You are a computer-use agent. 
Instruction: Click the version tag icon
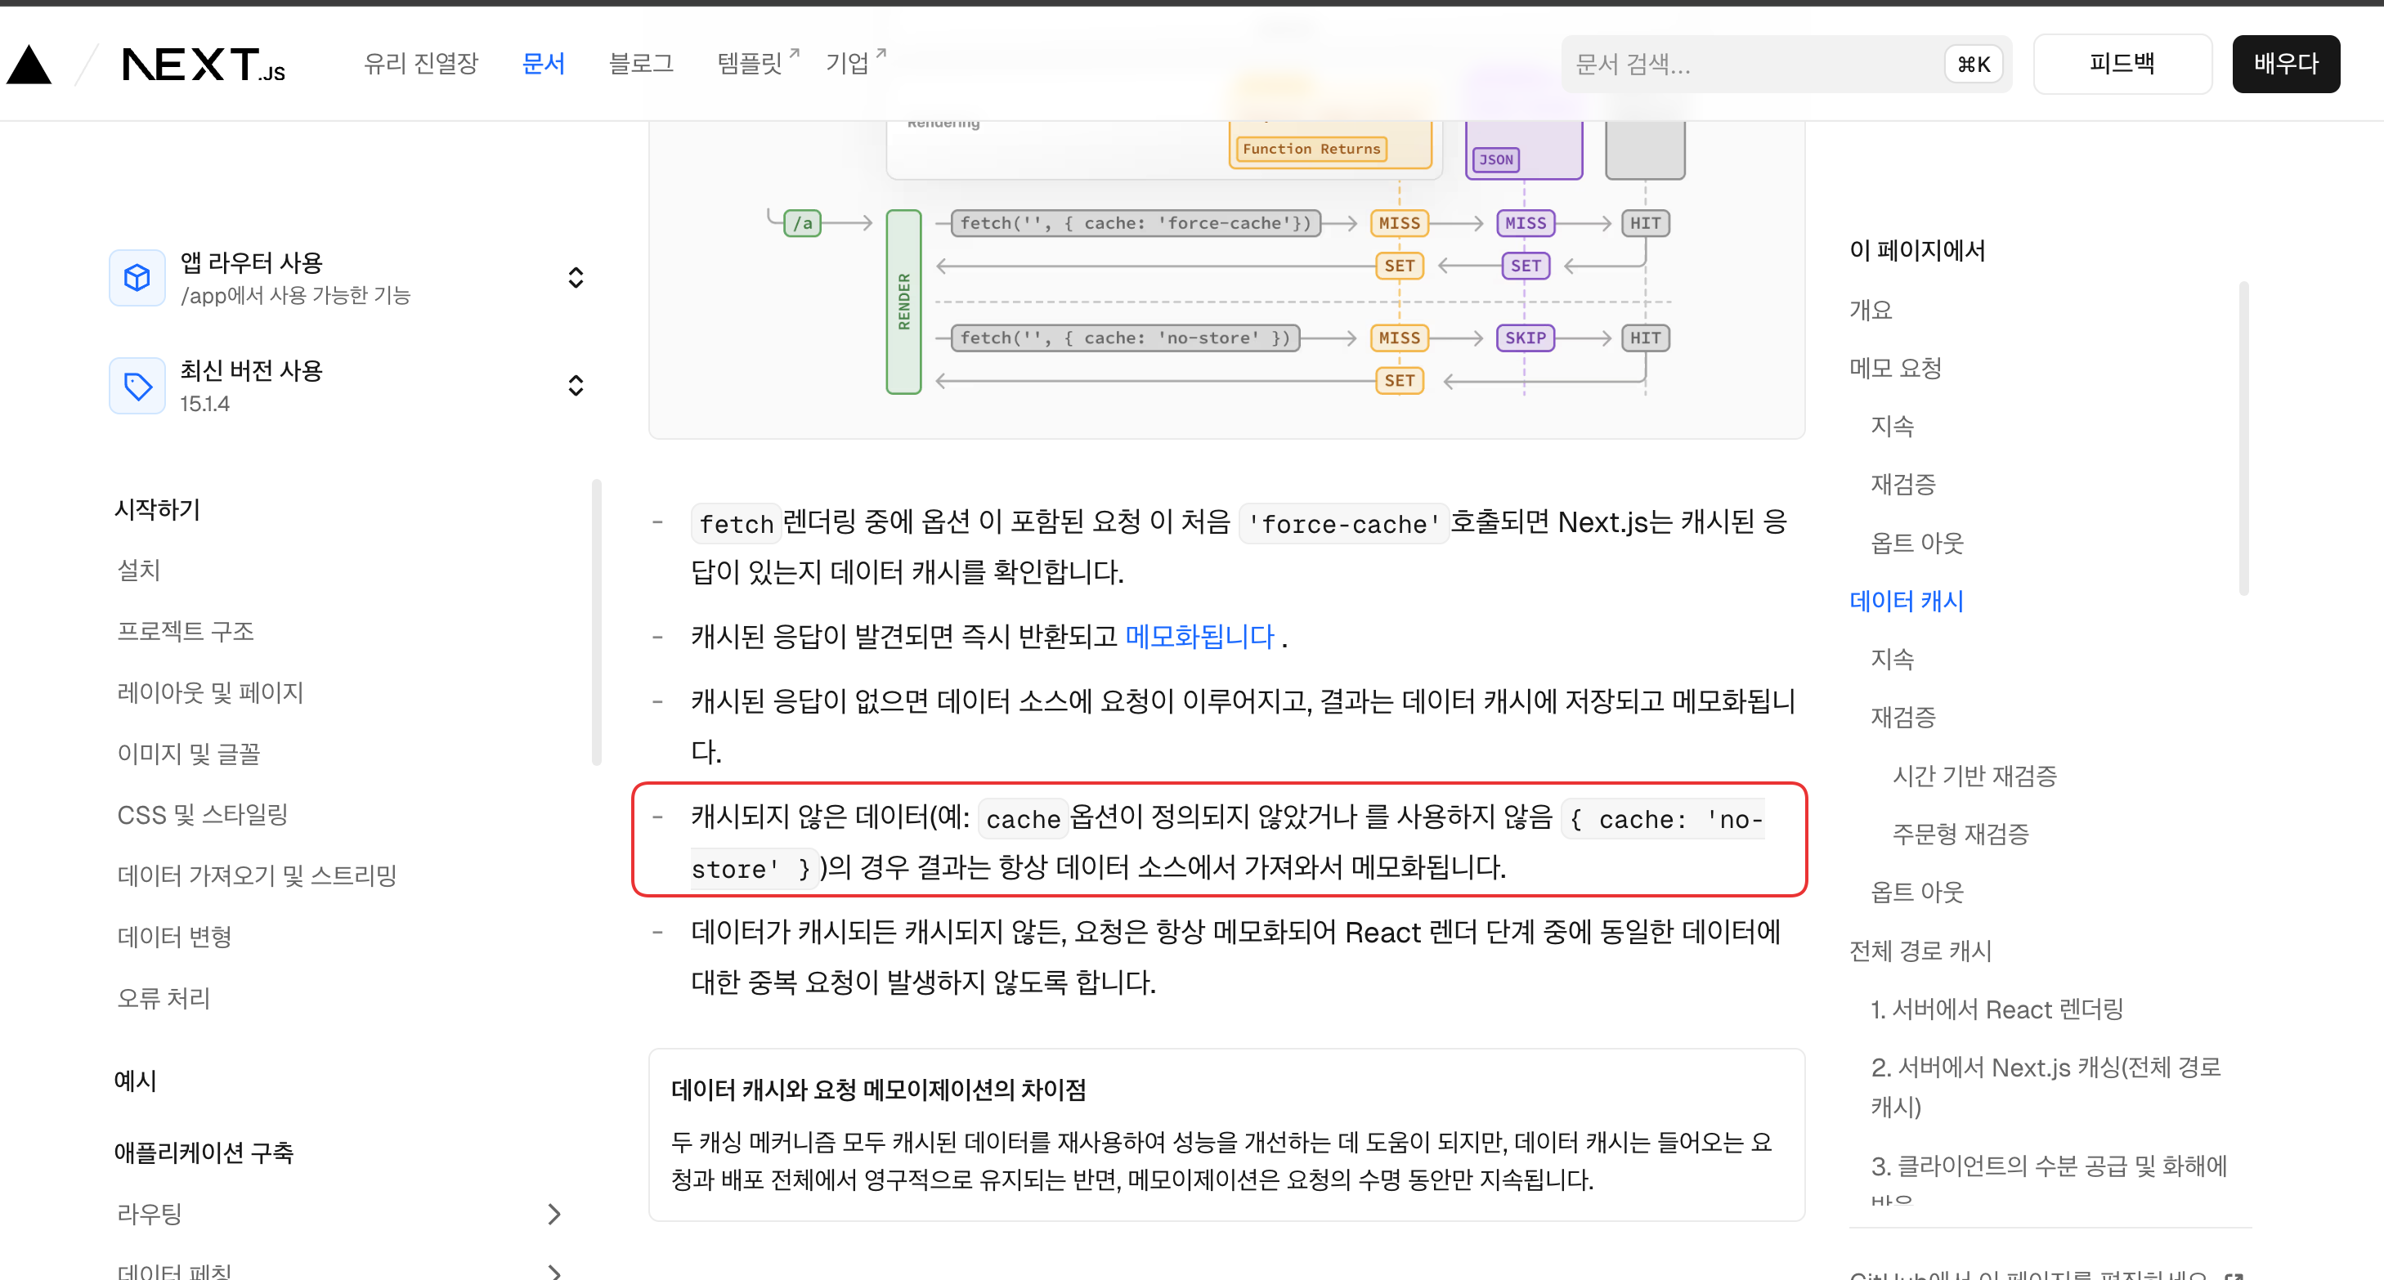coord(137,386)
